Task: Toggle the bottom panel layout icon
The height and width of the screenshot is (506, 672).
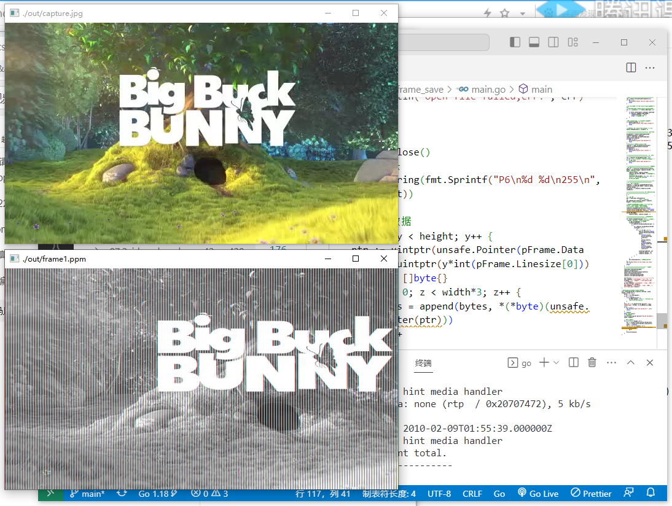Action: (534, 42)
